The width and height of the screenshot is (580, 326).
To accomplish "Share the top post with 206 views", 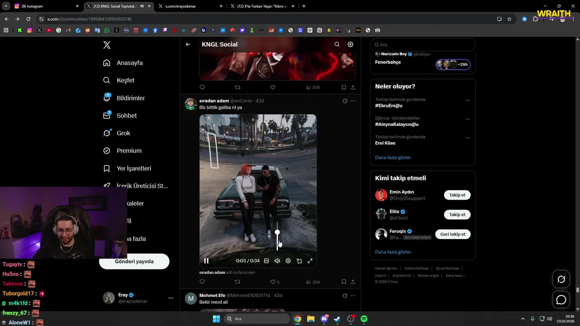I will [x=353, y=87].
